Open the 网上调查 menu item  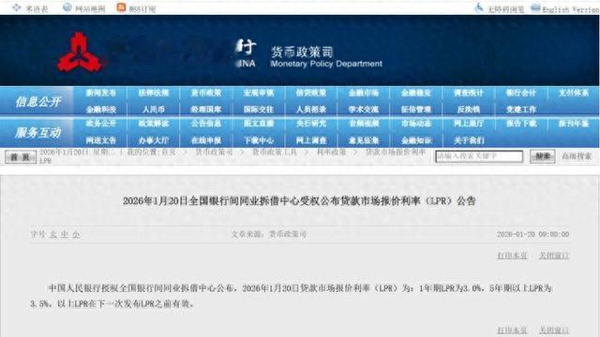(311, 140)
